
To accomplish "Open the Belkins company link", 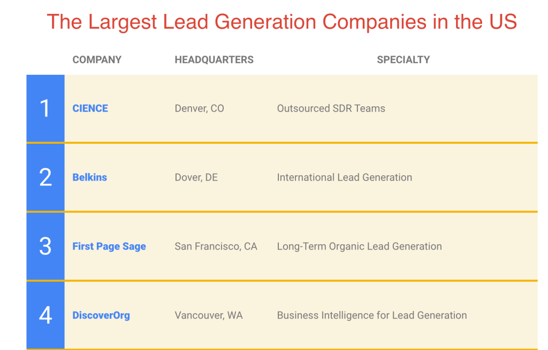I will pos(89,177).
